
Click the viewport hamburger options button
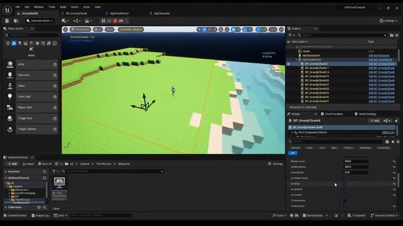pos(65,30)
